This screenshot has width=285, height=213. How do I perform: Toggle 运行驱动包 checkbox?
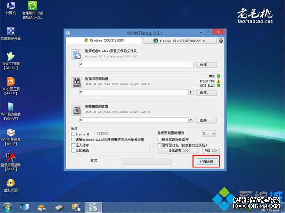(160, 145)
